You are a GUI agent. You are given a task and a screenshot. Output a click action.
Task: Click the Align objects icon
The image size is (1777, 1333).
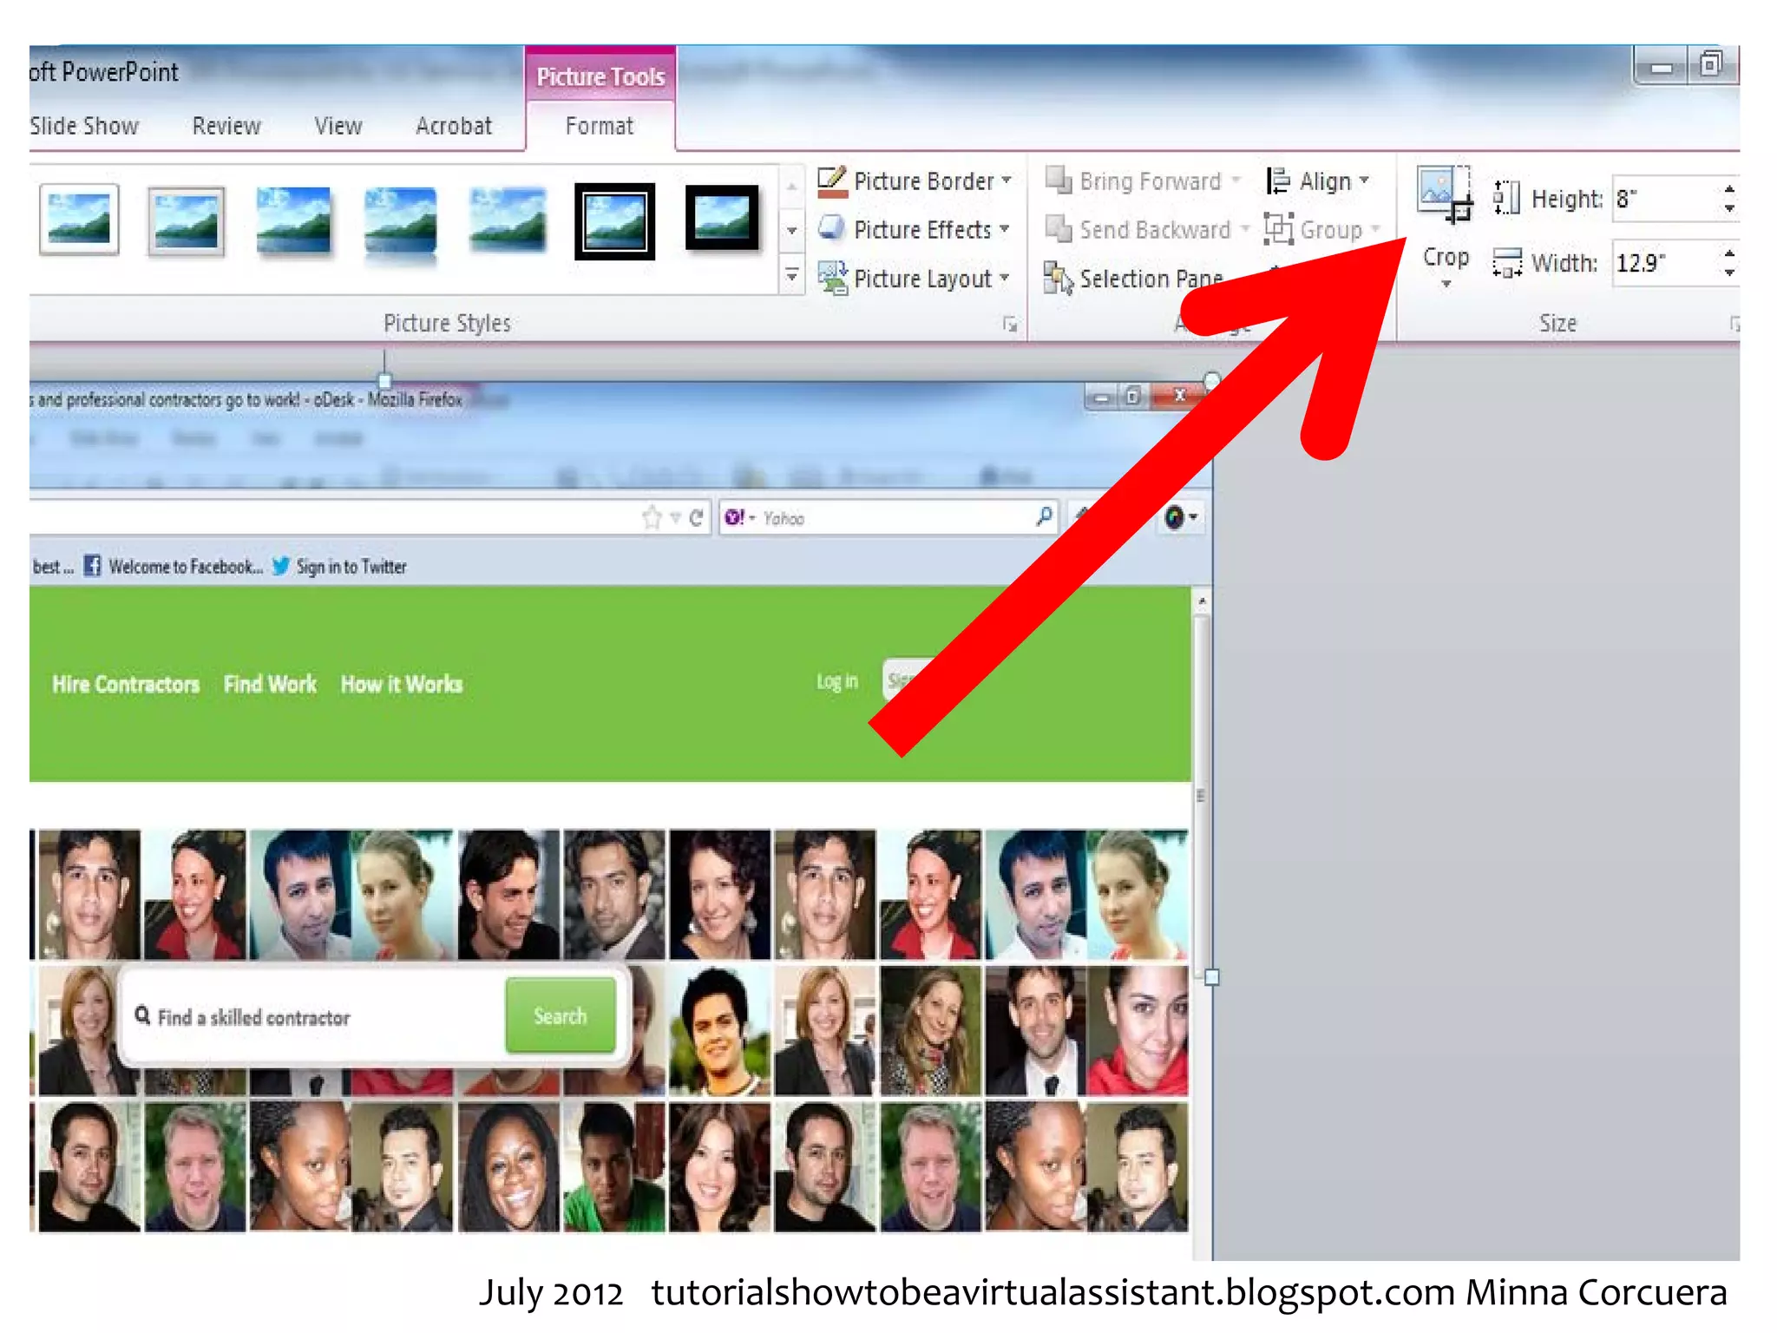click(x=1277, y=181)
